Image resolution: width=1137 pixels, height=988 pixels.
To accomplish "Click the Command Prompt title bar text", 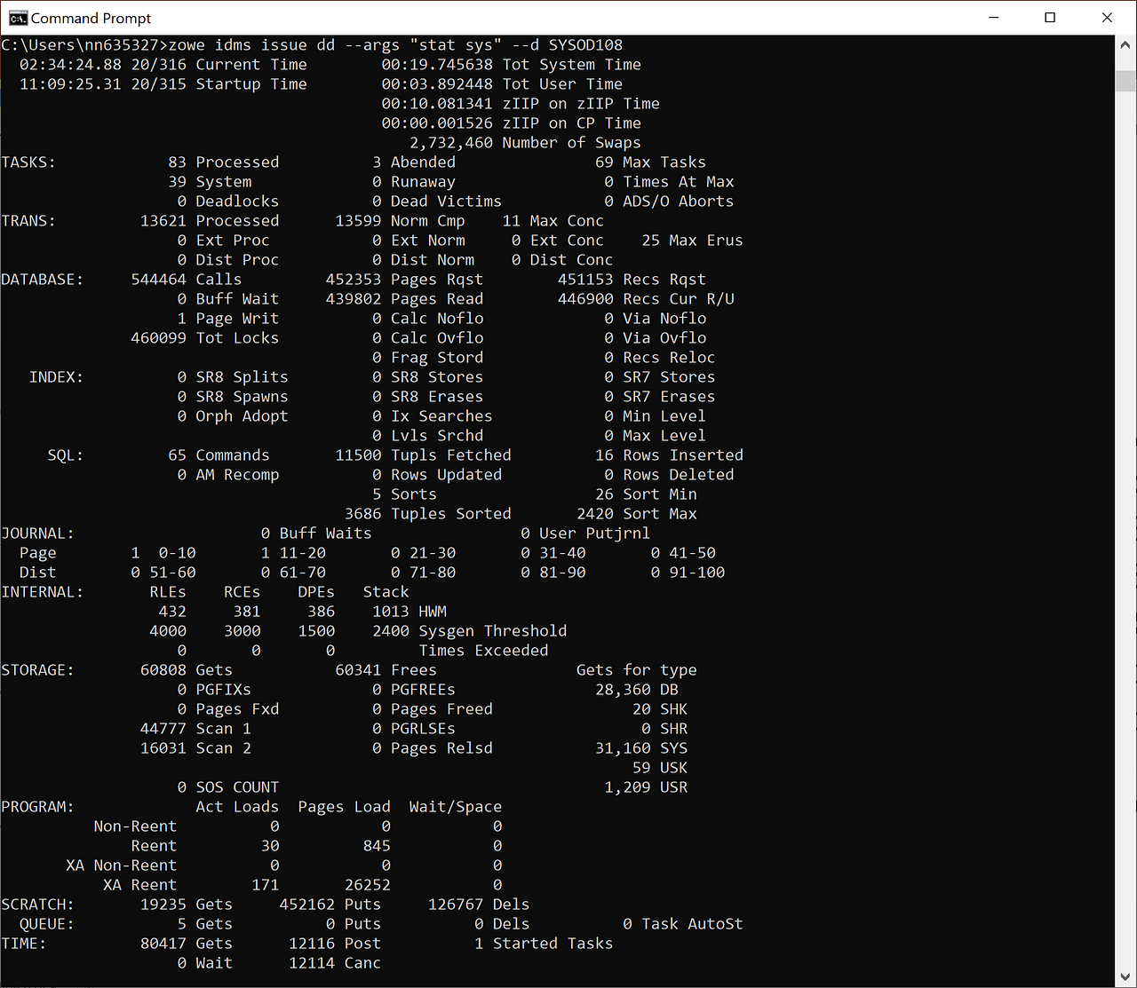I will pyautogui.click(x=91, y=18).
